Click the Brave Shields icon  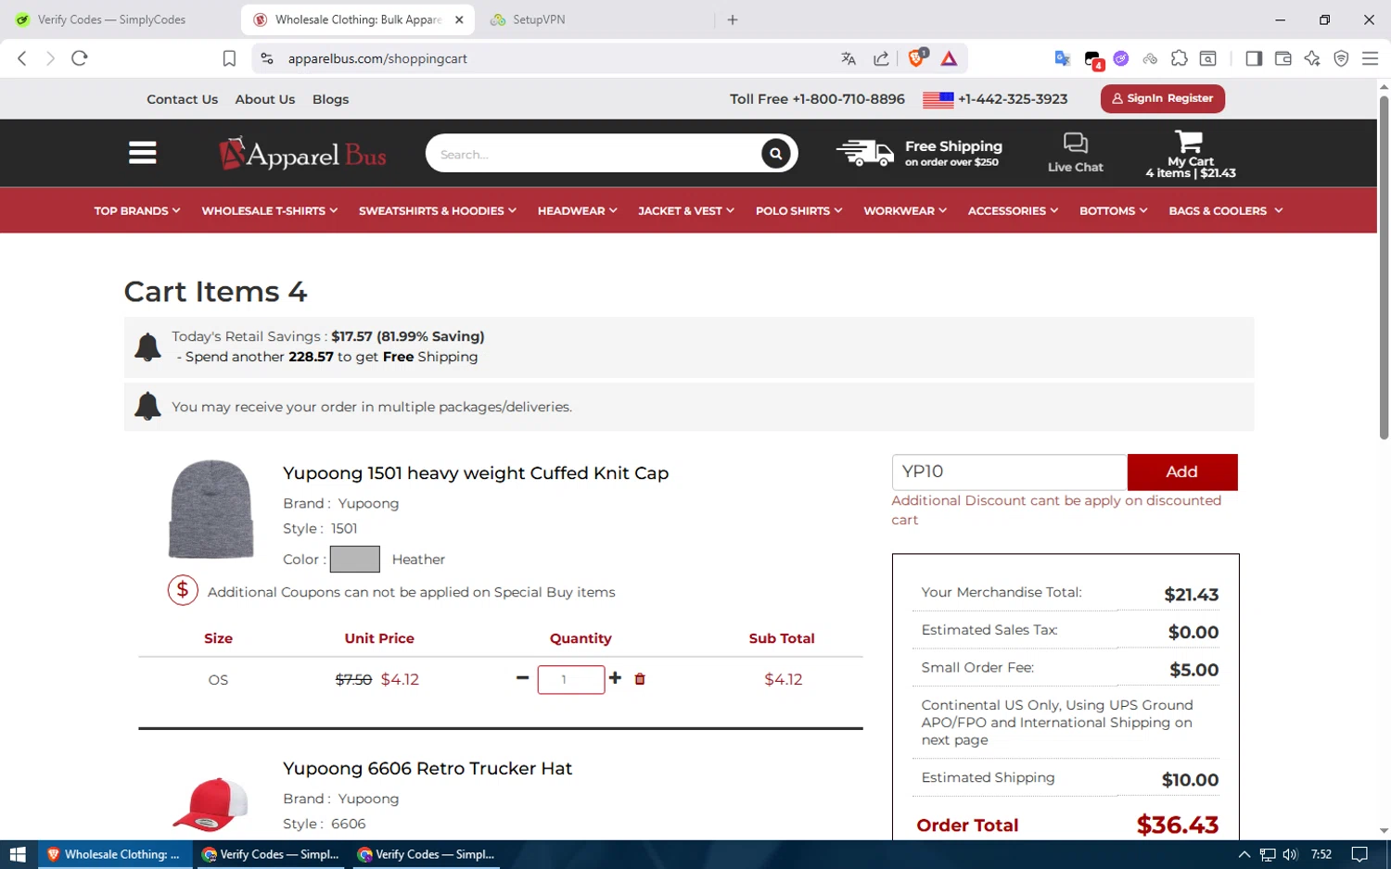pyautogui.click(x=916, y=58)
